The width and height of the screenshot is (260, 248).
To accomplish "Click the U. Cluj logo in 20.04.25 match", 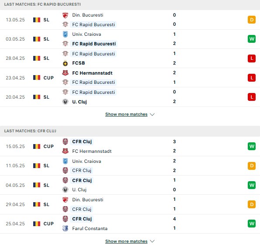I will [x=66, y=102].
